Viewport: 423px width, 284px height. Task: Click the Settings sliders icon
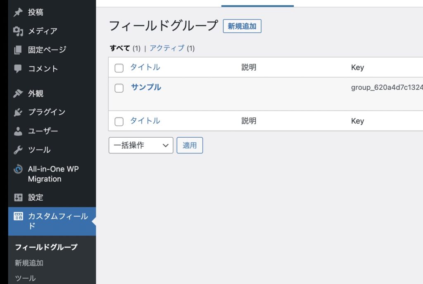(x=18, y=198)
